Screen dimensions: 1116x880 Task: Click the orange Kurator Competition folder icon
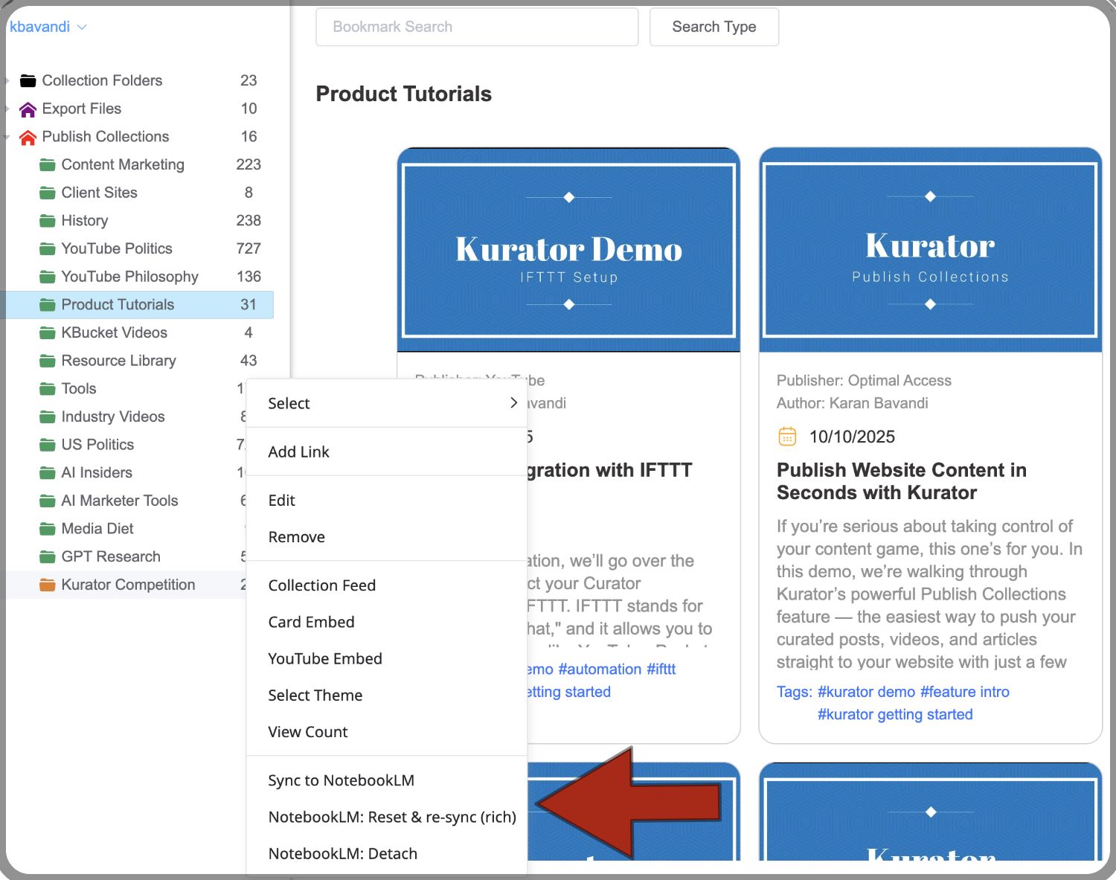pyautogui.click(x=48, y=585)
